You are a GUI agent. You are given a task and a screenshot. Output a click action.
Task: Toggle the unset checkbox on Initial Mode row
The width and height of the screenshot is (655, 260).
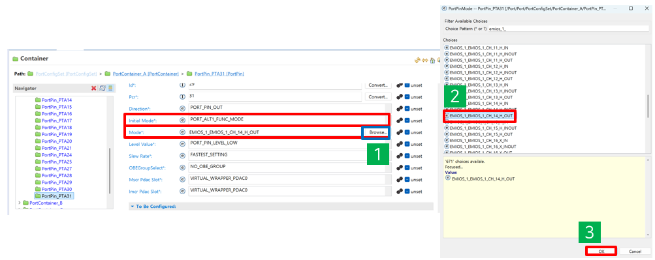(407, 121)
